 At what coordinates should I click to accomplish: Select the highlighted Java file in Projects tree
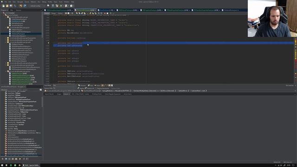(x=18, y=34)
